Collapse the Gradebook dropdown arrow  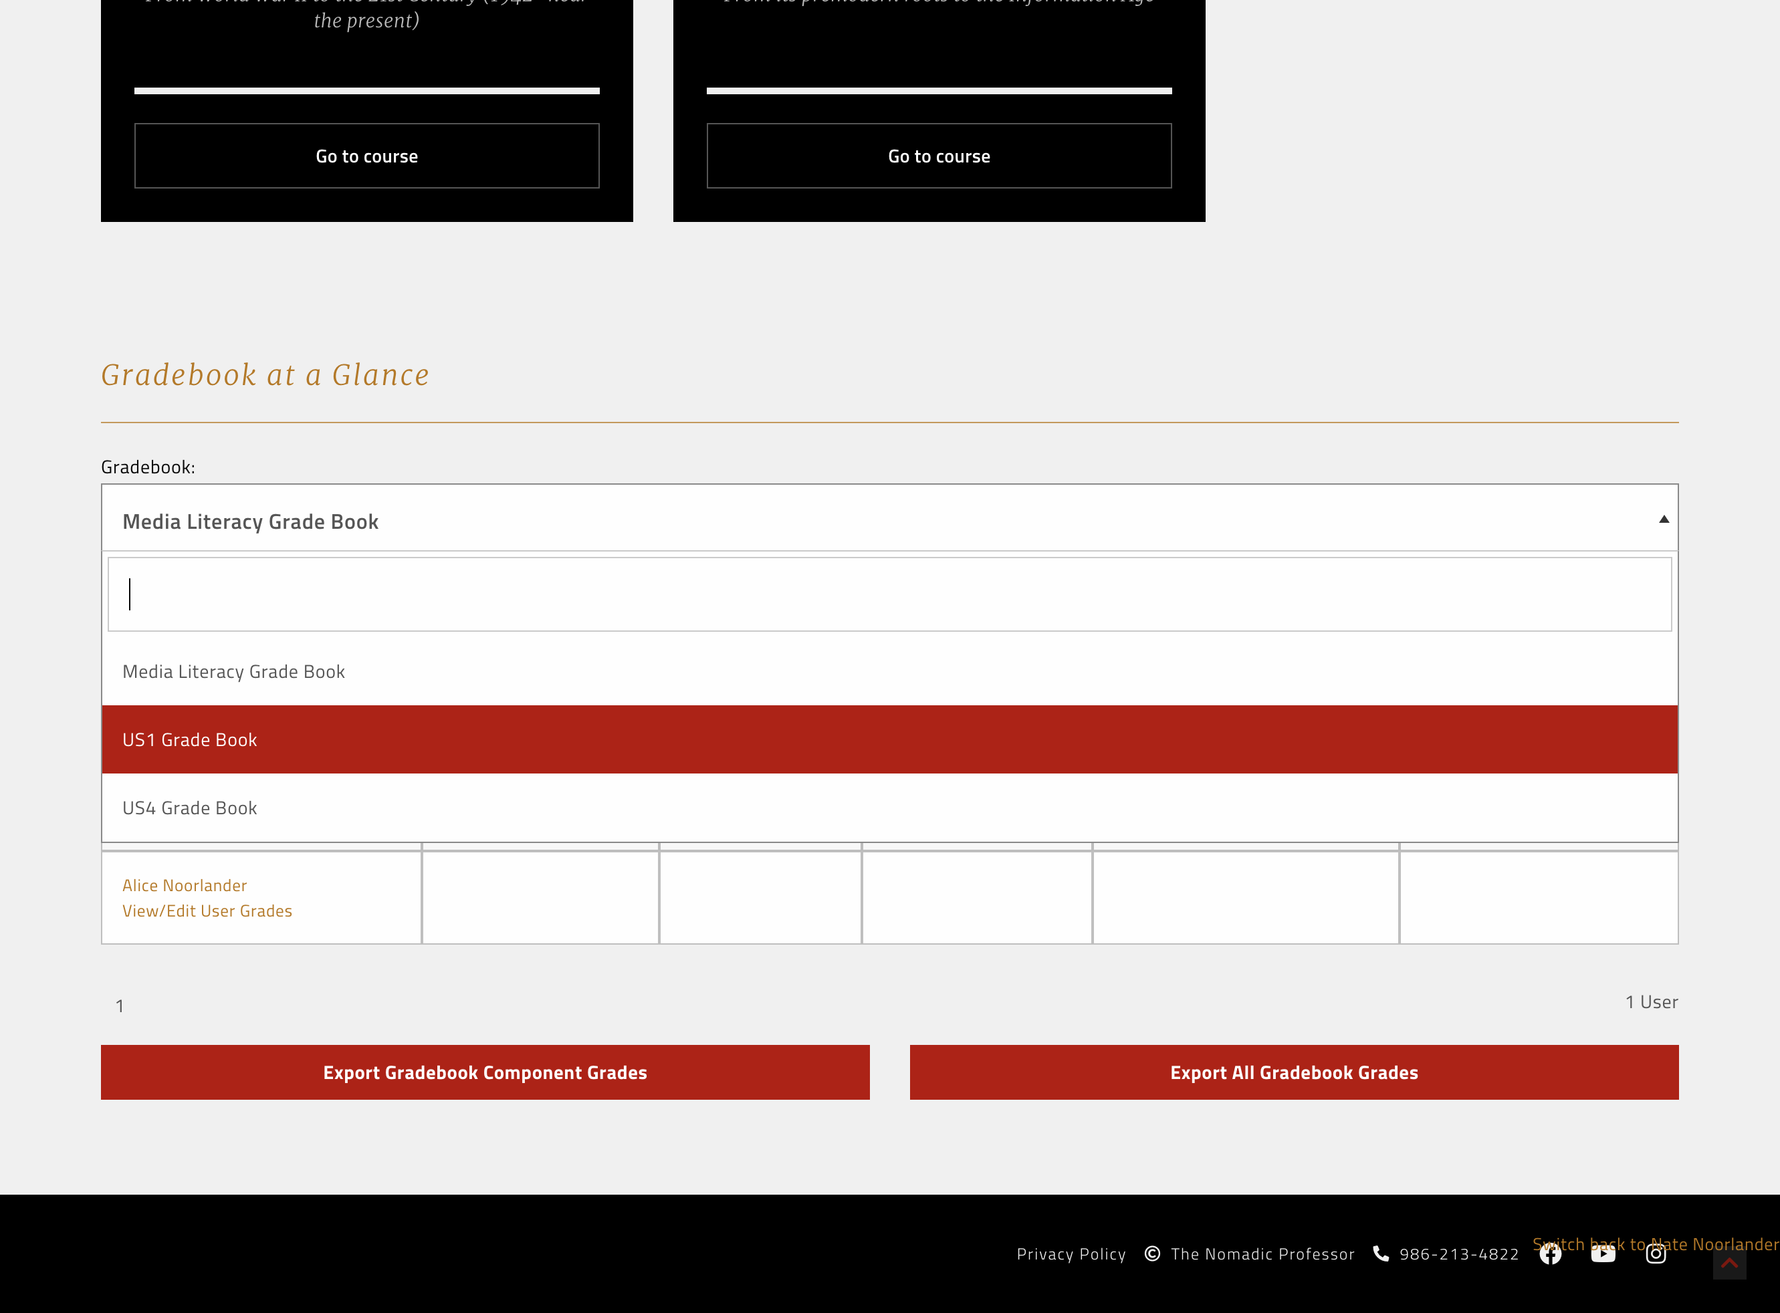point(1664,520)
